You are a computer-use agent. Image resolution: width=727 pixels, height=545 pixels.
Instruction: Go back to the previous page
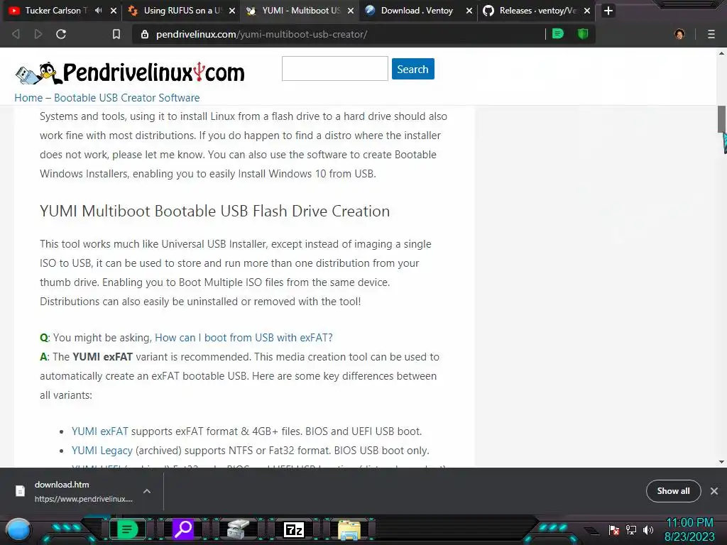pyautogui.click(x=16, y=34)
